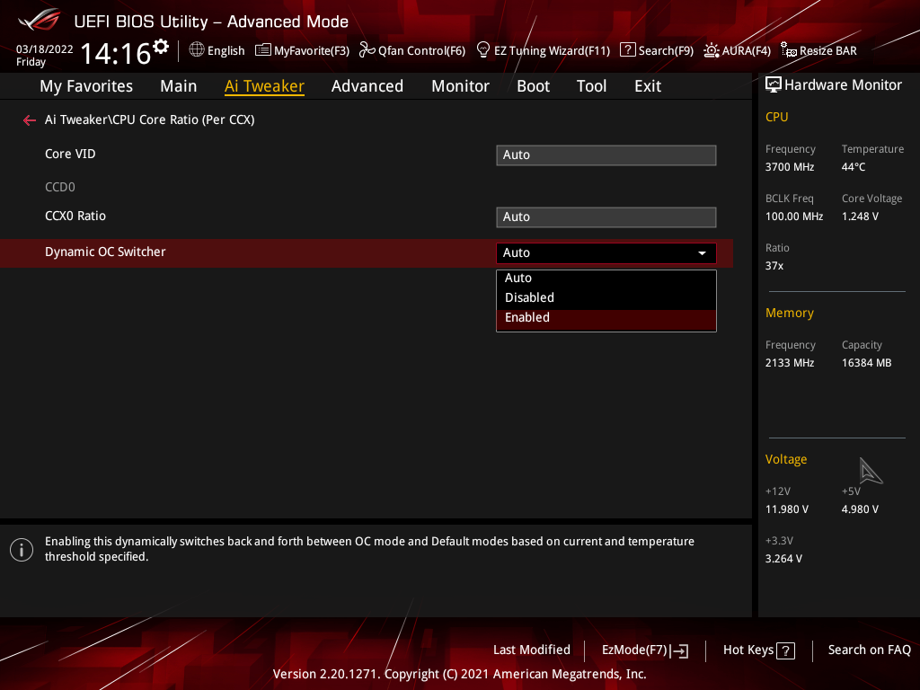Launch EZ Tuning Wizard lightbulb icon

483,50
